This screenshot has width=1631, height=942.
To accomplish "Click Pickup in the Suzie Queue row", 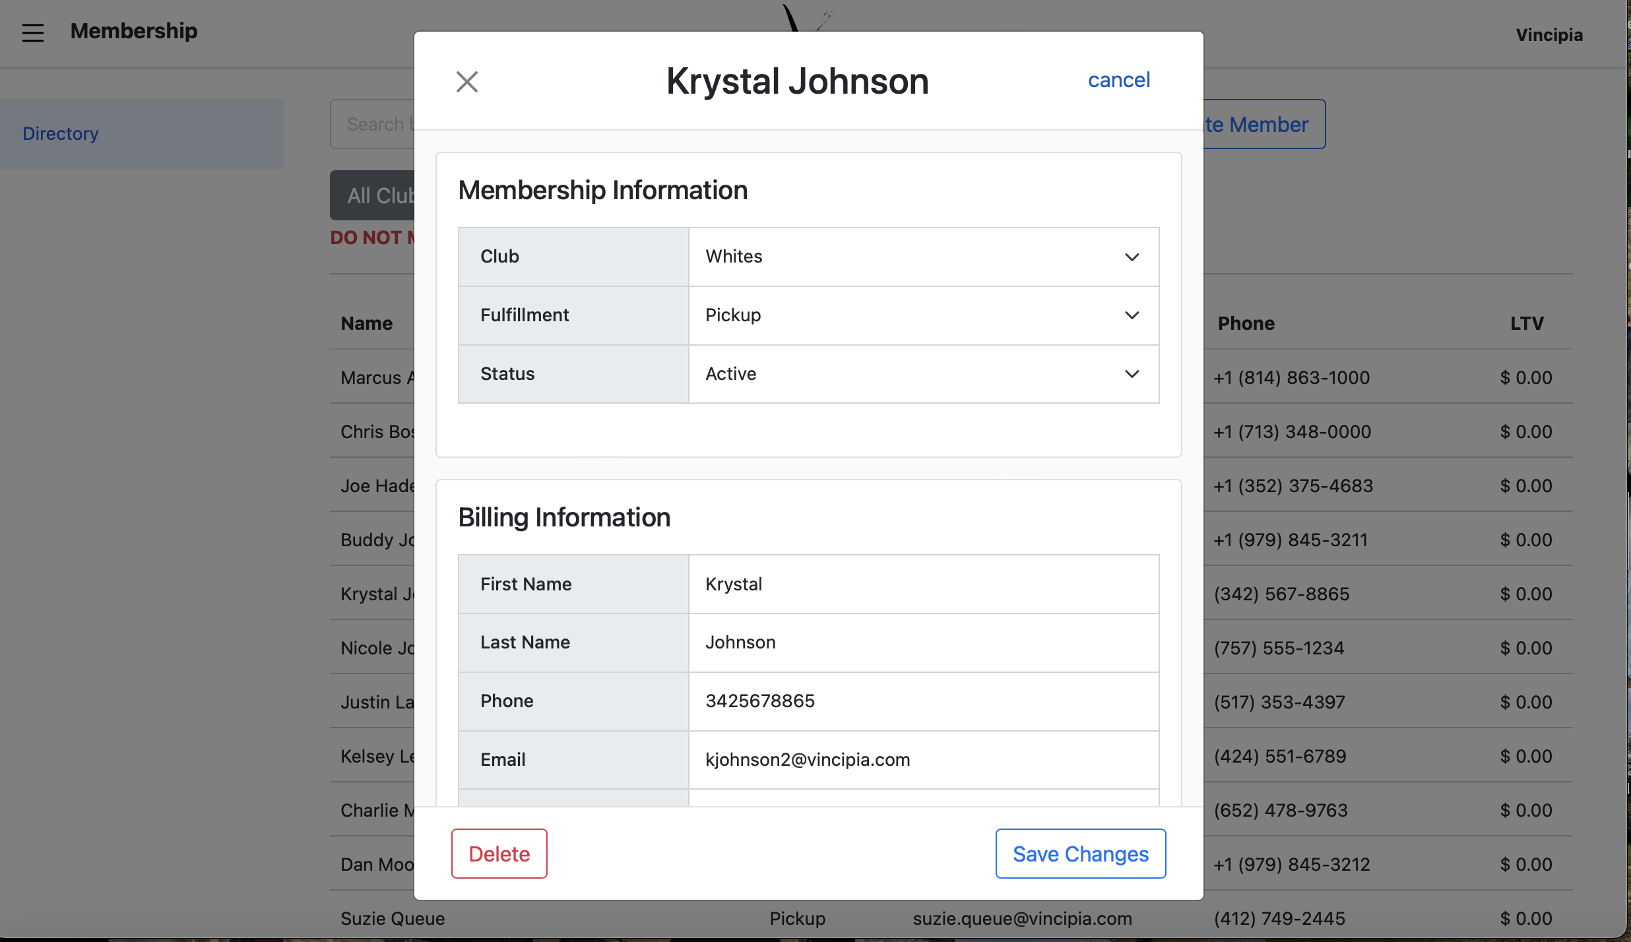I will [797, 918].
